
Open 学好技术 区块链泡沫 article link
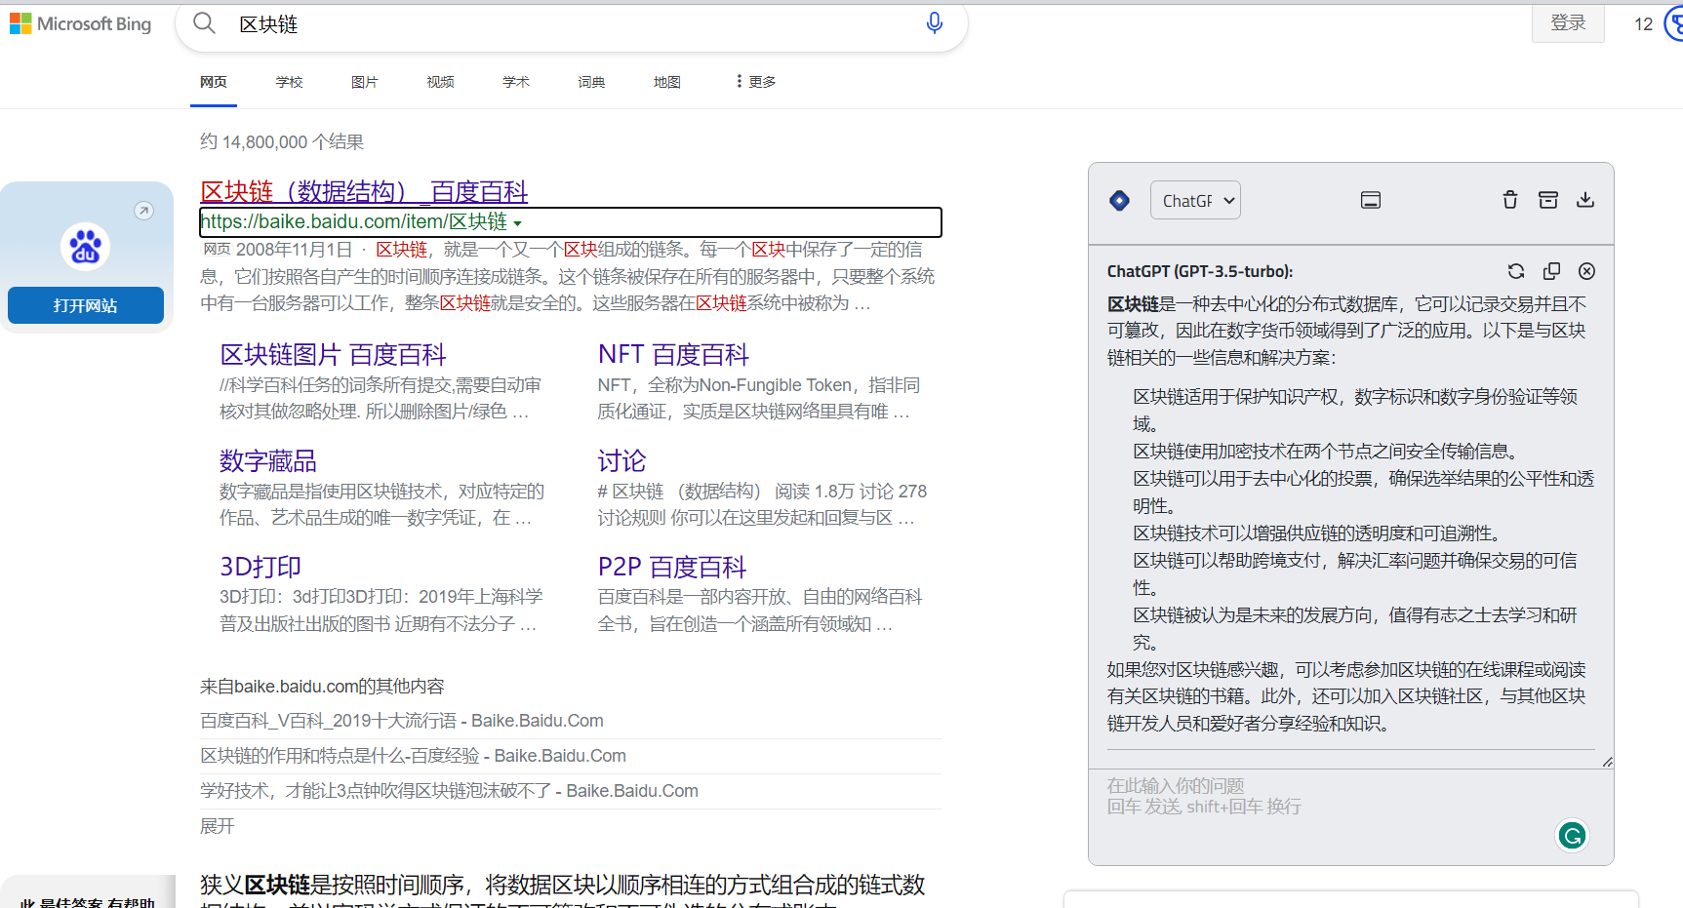pos(449,791)
